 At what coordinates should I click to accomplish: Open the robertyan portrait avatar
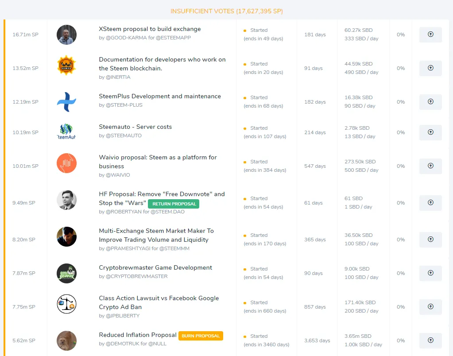(66, 200)
